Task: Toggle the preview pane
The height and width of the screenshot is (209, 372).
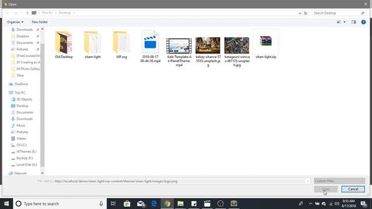Action: [353, 22]
